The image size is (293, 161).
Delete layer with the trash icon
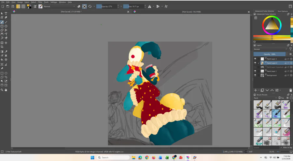tap(290, 90)
